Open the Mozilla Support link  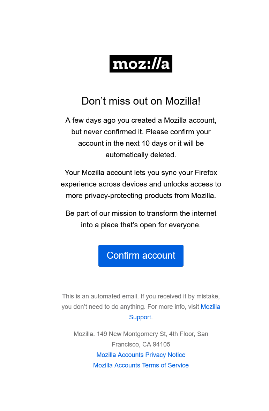pyautogui.click(x=210, y=307)
